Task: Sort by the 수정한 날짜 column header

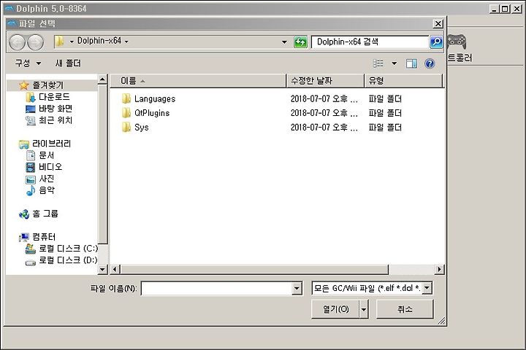Action: (325, 81)
